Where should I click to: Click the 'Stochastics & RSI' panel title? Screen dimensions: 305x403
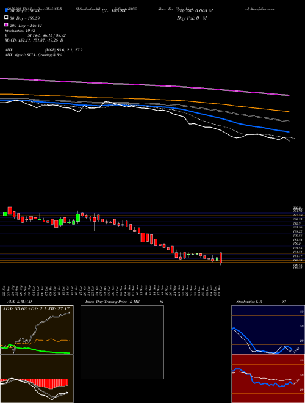coord(261,302)
